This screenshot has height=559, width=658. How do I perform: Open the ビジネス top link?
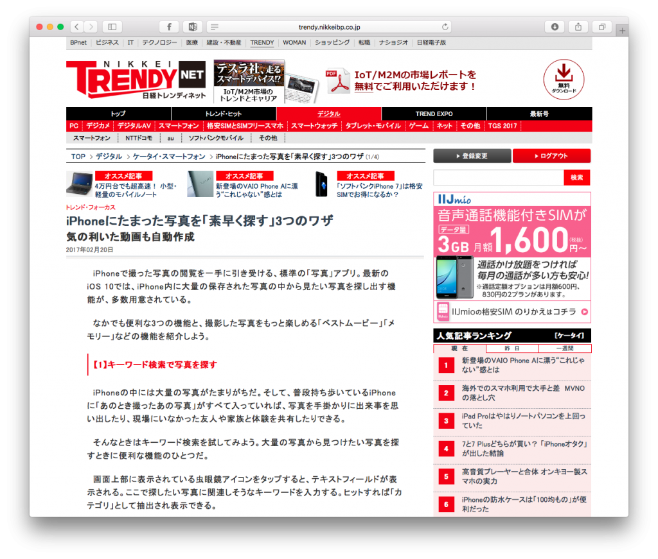(x=107, y=42)
